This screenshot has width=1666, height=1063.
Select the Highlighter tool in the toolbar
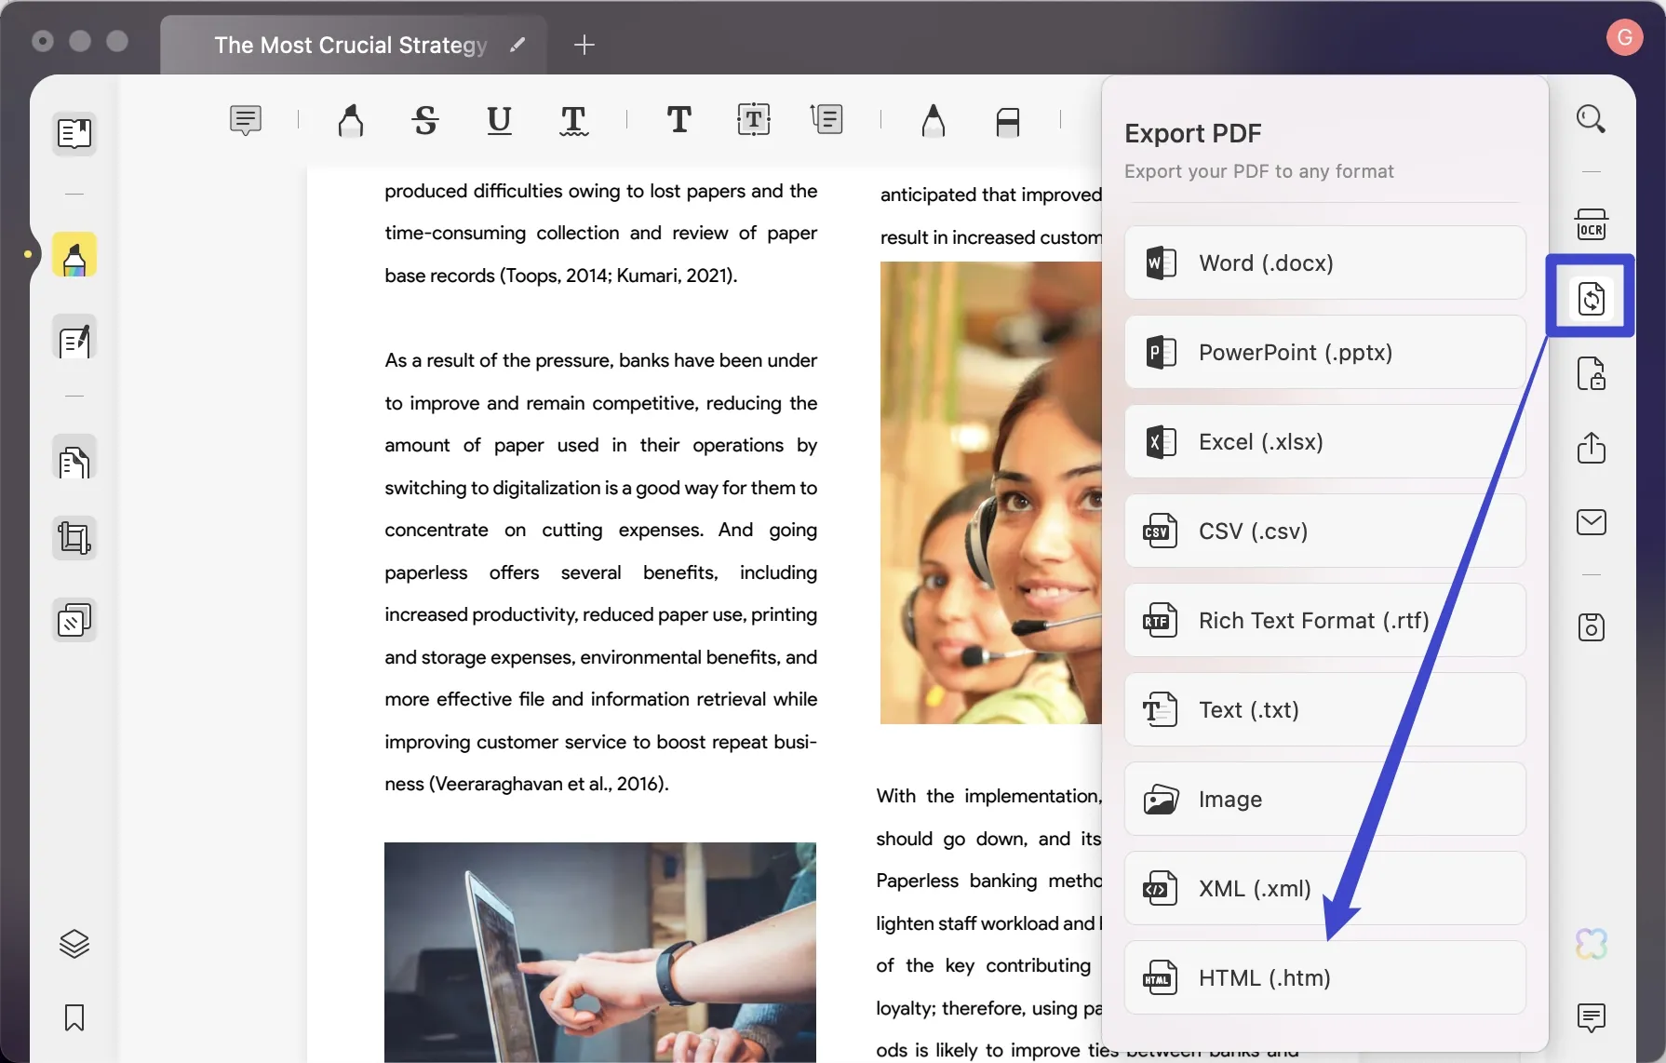point(351,120)
